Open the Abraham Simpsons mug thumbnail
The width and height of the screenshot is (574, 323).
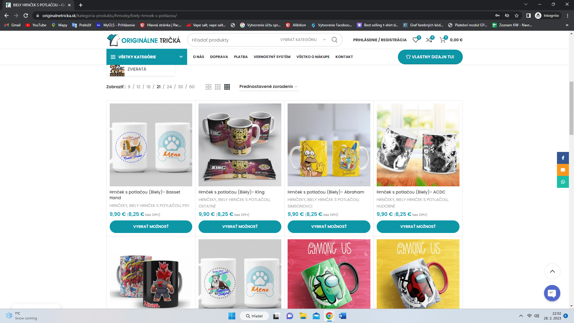tap(329, 145)
